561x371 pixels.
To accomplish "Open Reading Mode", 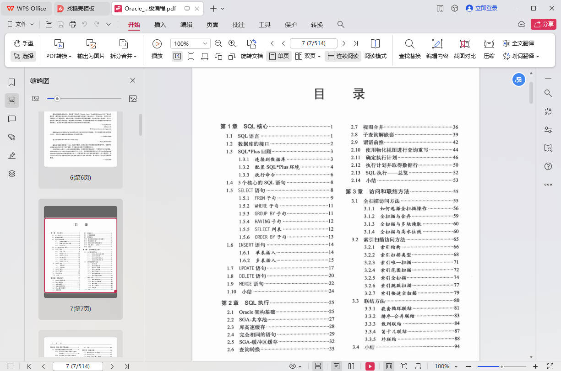I will (375, 44).
